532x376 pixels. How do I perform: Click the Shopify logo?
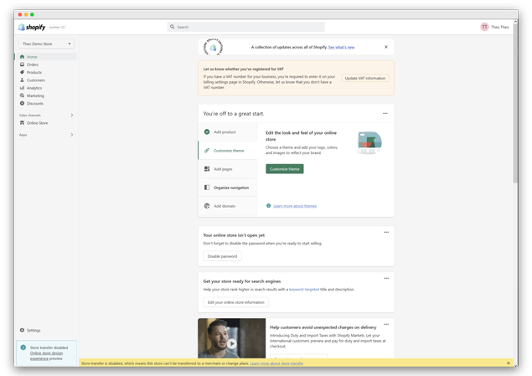[x=32, y=27]
